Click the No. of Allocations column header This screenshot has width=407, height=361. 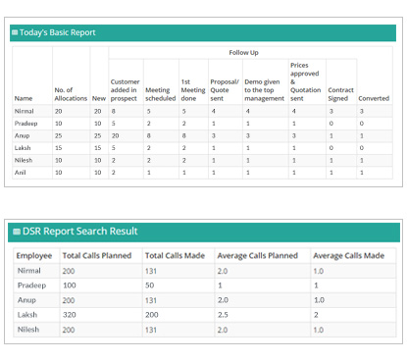71,94
